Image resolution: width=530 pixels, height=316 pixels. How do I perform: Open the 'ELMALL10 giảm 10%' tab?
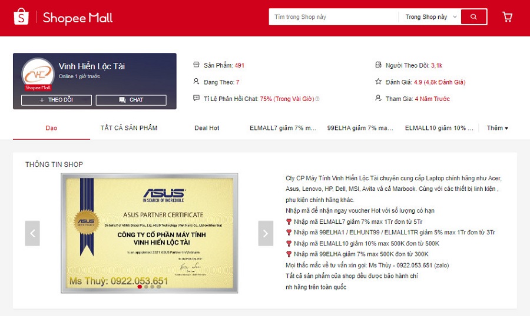click(x=439, y=128)
